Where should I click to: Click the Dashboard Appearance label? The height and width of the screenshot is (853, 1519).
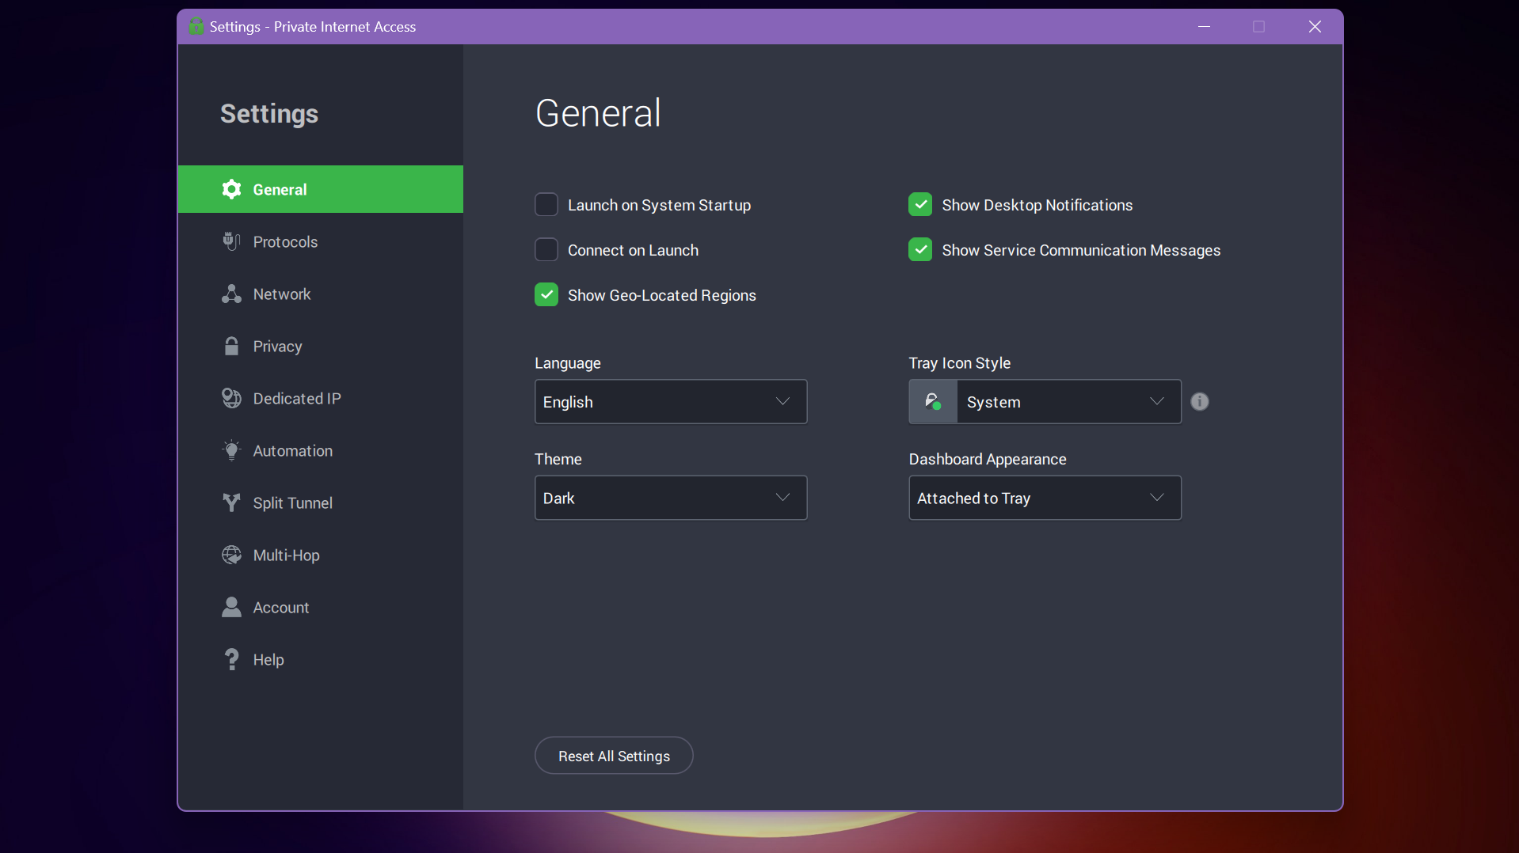click(988, 459)
